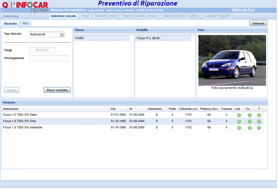This screenshot has height=189, width=278.
Task: Select FORD in the Marca list
Action: 101,38
